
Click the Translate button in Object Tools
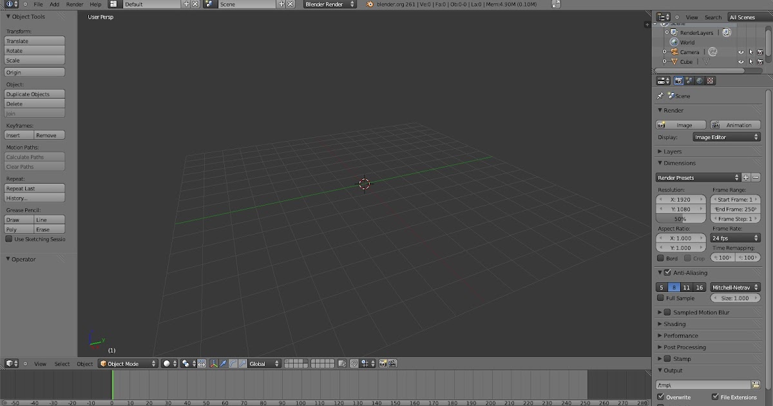pos(34,41)
